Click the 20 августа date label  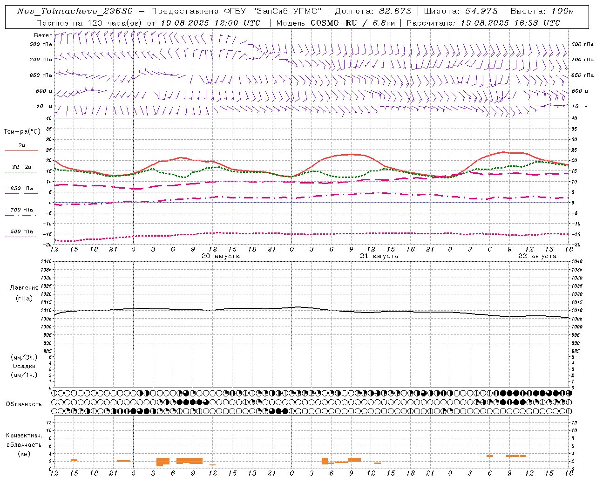(220, 256)
